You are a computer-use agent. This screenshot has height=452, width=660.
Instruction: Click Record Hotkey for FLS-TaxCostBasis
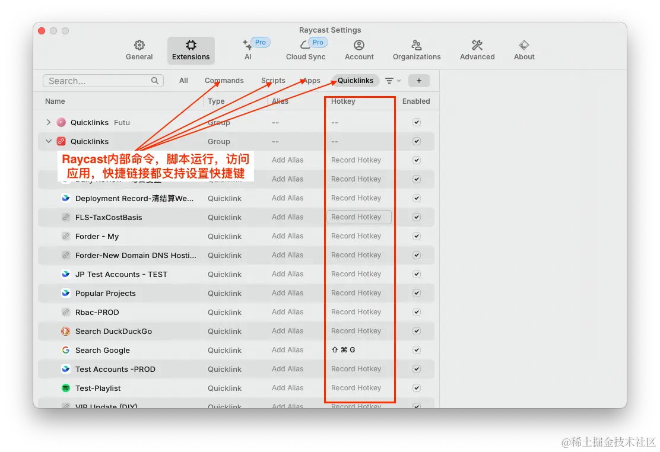tap(358, 217)
